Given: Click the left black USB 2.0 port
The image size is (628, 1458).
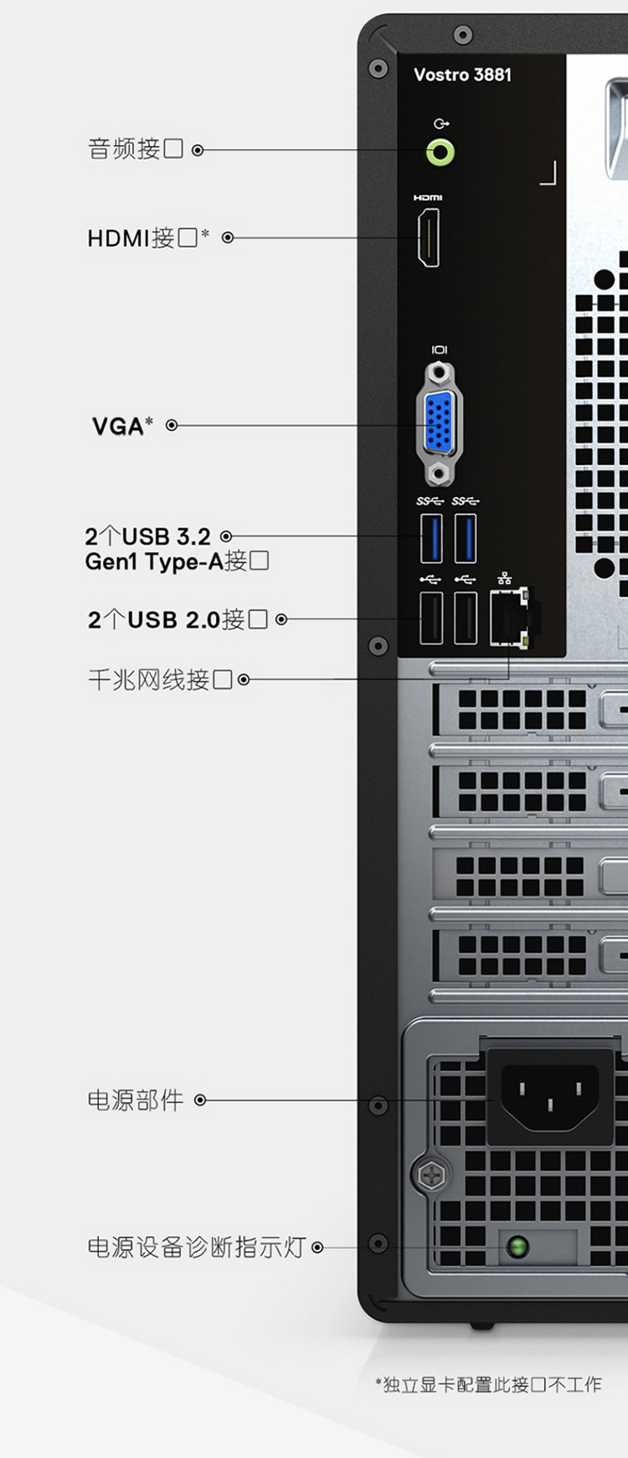Looking at the screenshot, I should click(431, 618).
